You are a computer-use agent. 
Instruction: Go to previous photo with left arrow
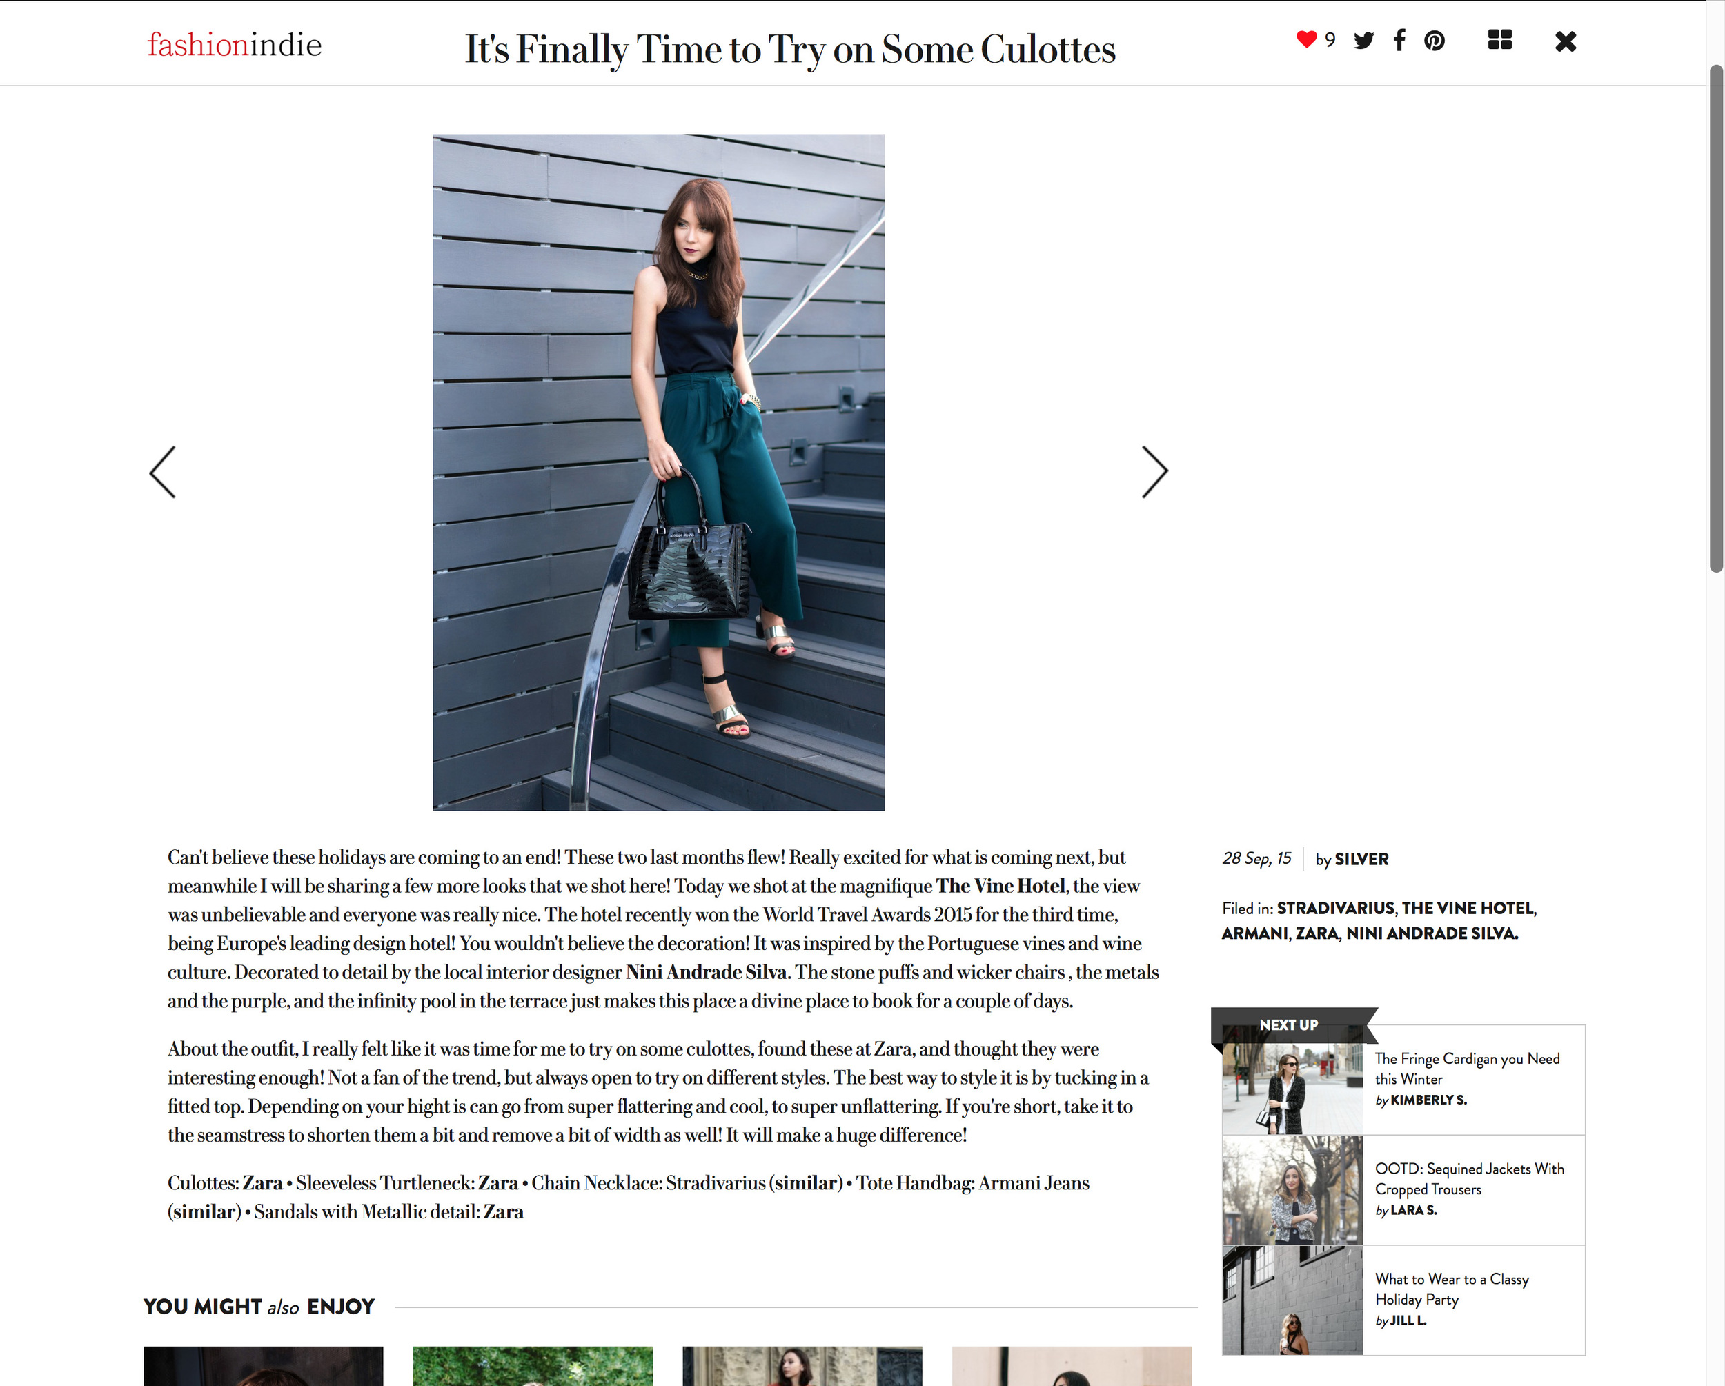[162, 472]
